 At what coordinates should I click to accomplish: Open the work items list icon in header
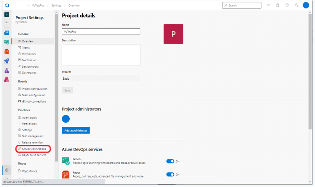click(269, 5)
